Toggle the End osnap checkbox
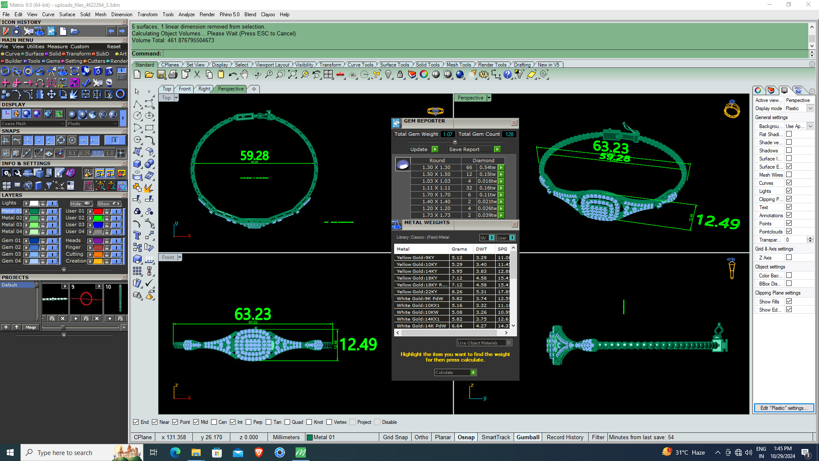819x461 pixels. pos(136,422)
